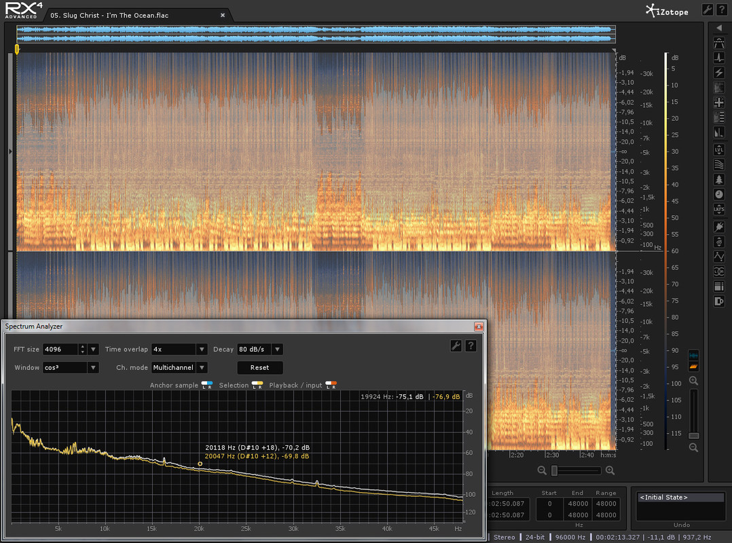Toggle the Playback / input L R indicator
This screenshot has height=543, width=732.
click(331, 385)
